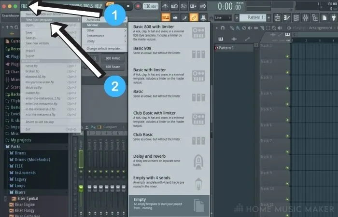Click the Master channel volume fader
Image resolution: width=338 pixels, height=217 pixels.
pyautogui.click(x=81, y=189)
